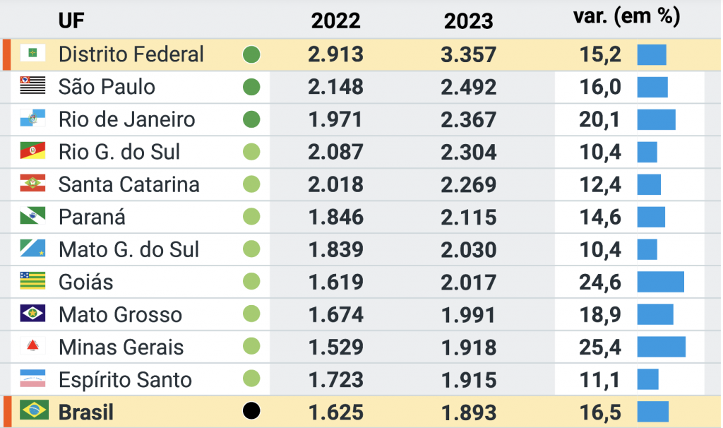Click the São Paulo state flag
The height and width of the screenshot is (428, 723).
[x=32, y=86]
